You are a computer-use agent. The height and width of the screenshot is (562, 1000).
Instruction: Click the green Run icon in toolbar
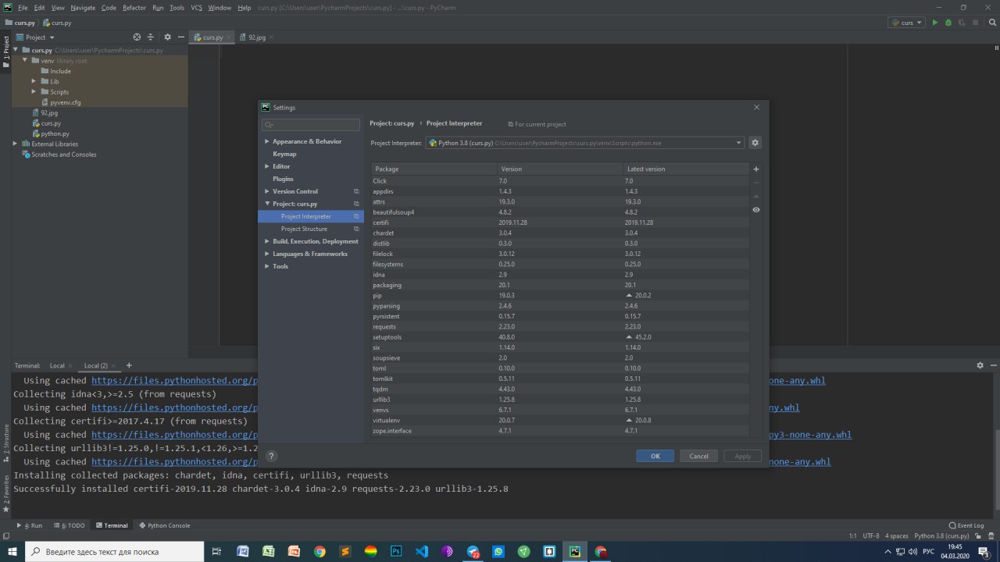tap(934, 23)
